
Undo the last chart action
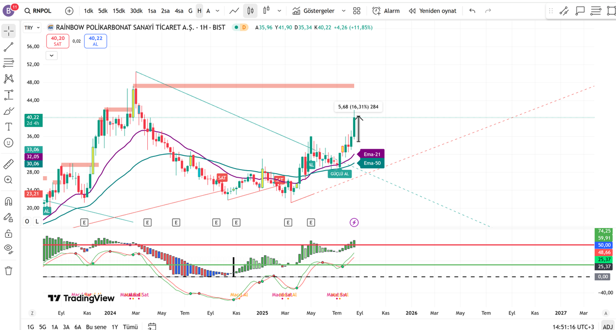point(472,11)
